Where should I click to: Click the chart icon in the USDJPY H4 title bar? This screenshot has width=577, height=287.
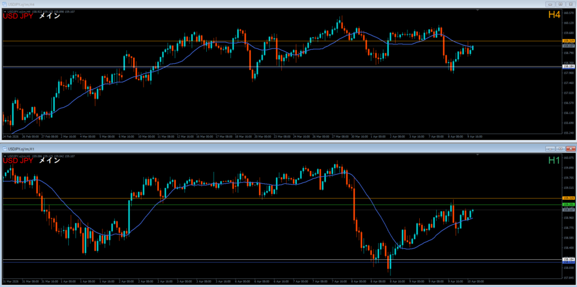pos(5,4)
